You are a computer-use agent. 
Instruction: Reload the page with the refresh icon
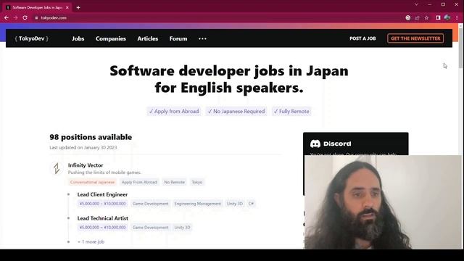coord(25,17)
